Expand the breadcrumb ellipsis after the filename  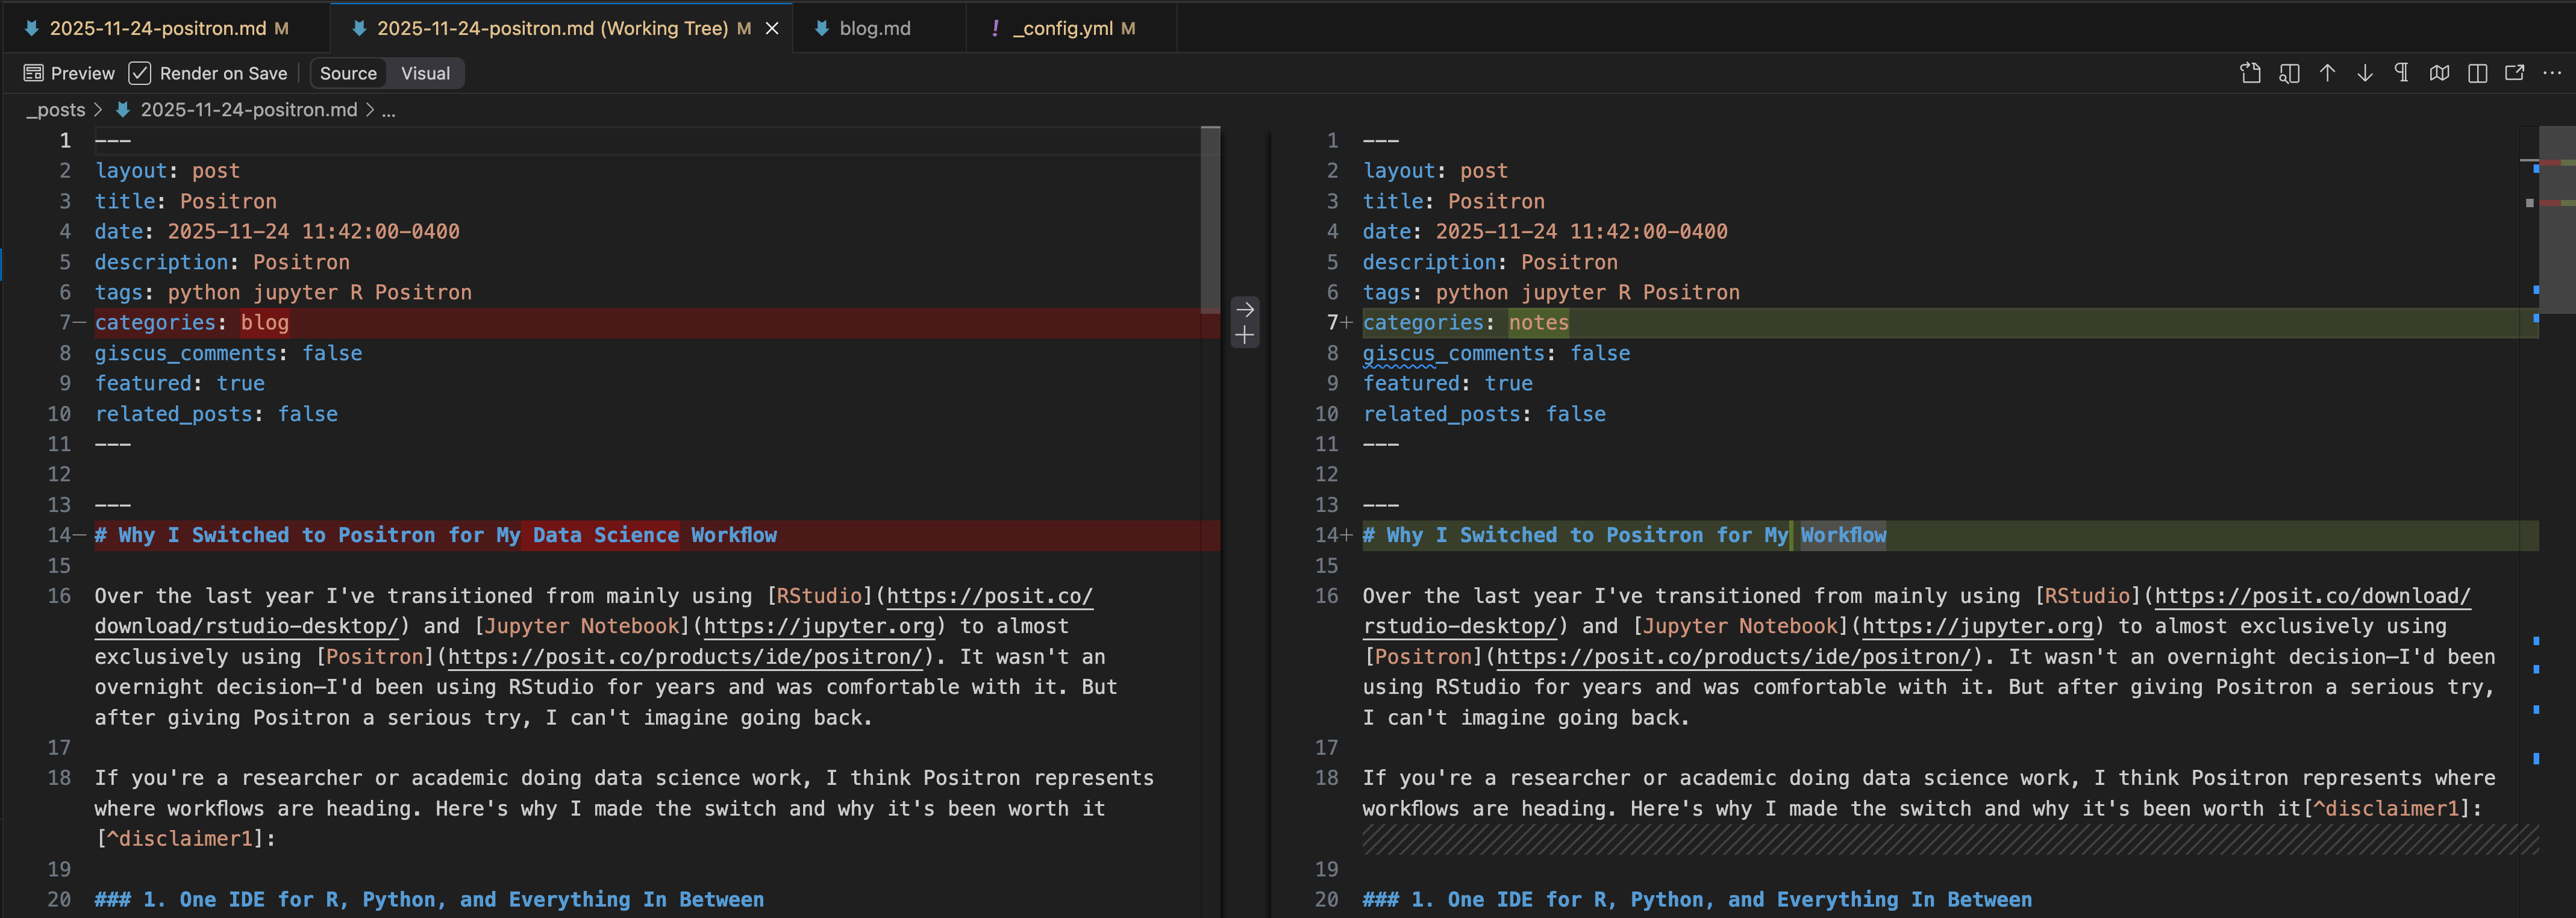point(389,110)
